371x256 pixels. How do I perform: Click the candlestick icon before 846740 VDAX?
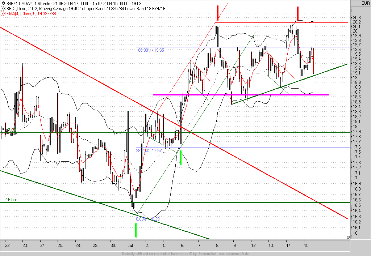(x=3, y=4)
